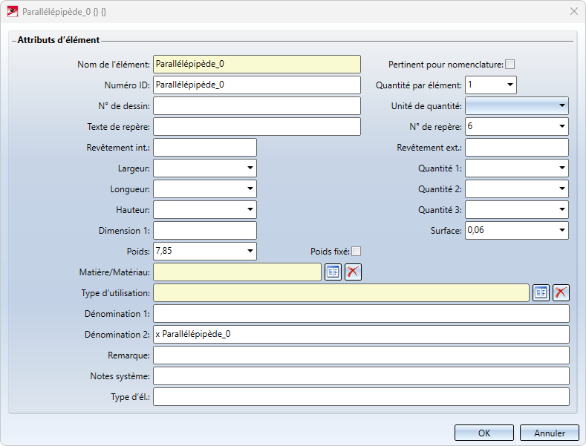The image size is (586, 446).
Task: Click the application icon in the title bar
Action: click(12, 12)
